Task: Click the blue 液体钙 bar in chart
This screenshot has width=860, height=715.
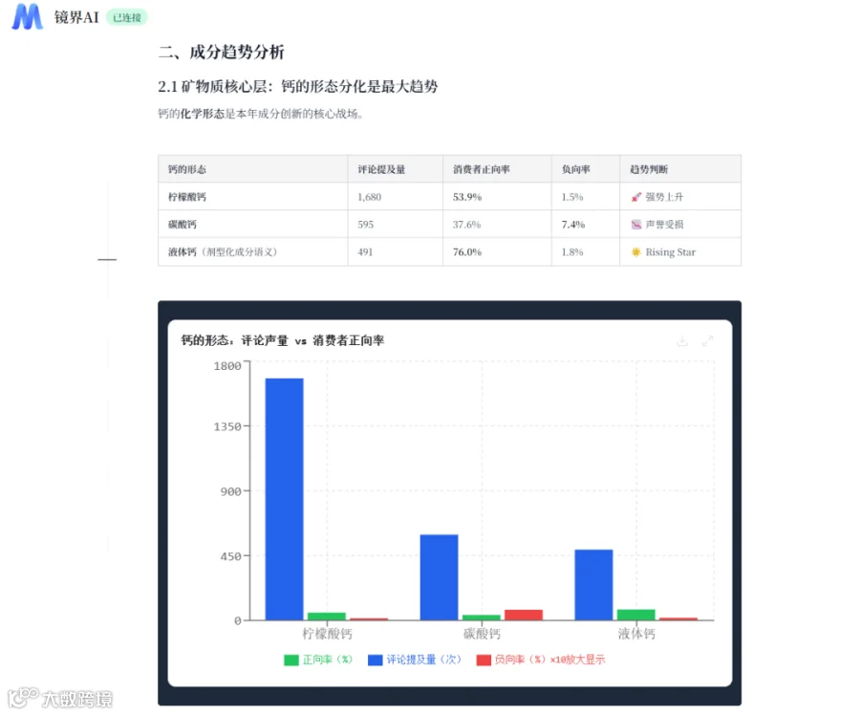Action: tap(593, 584)
